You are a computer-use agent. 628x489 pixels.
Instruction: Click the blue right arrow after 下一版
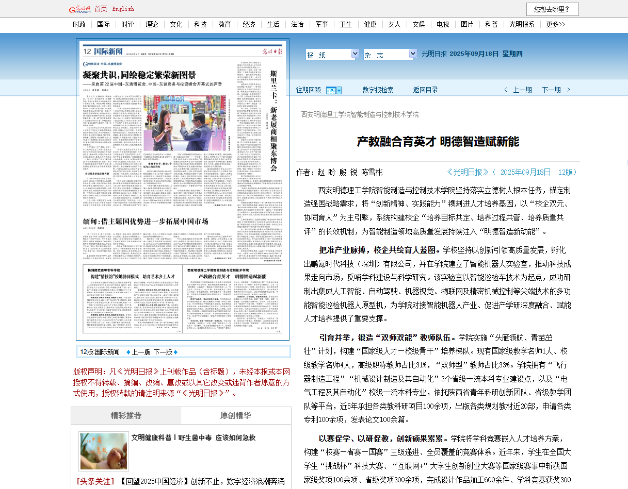tap(175, 352)
